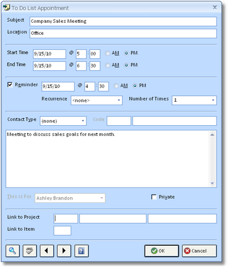
Task: Click the Start Time hour field
Action: pyautogui.click(x=81, y=54)
